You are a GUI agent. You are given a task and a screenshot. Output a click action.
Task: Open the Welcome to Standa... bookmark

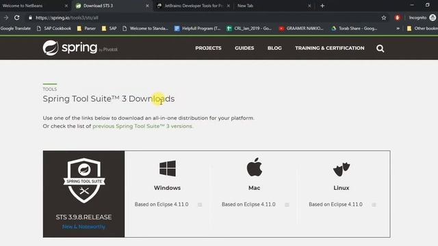coord(145,28)
